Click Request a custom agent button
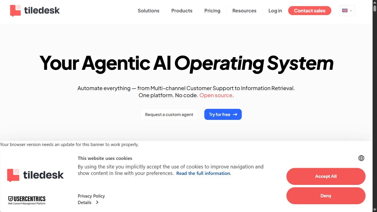The width and height of the screenshot is (377, 212). tap(169, 115)
